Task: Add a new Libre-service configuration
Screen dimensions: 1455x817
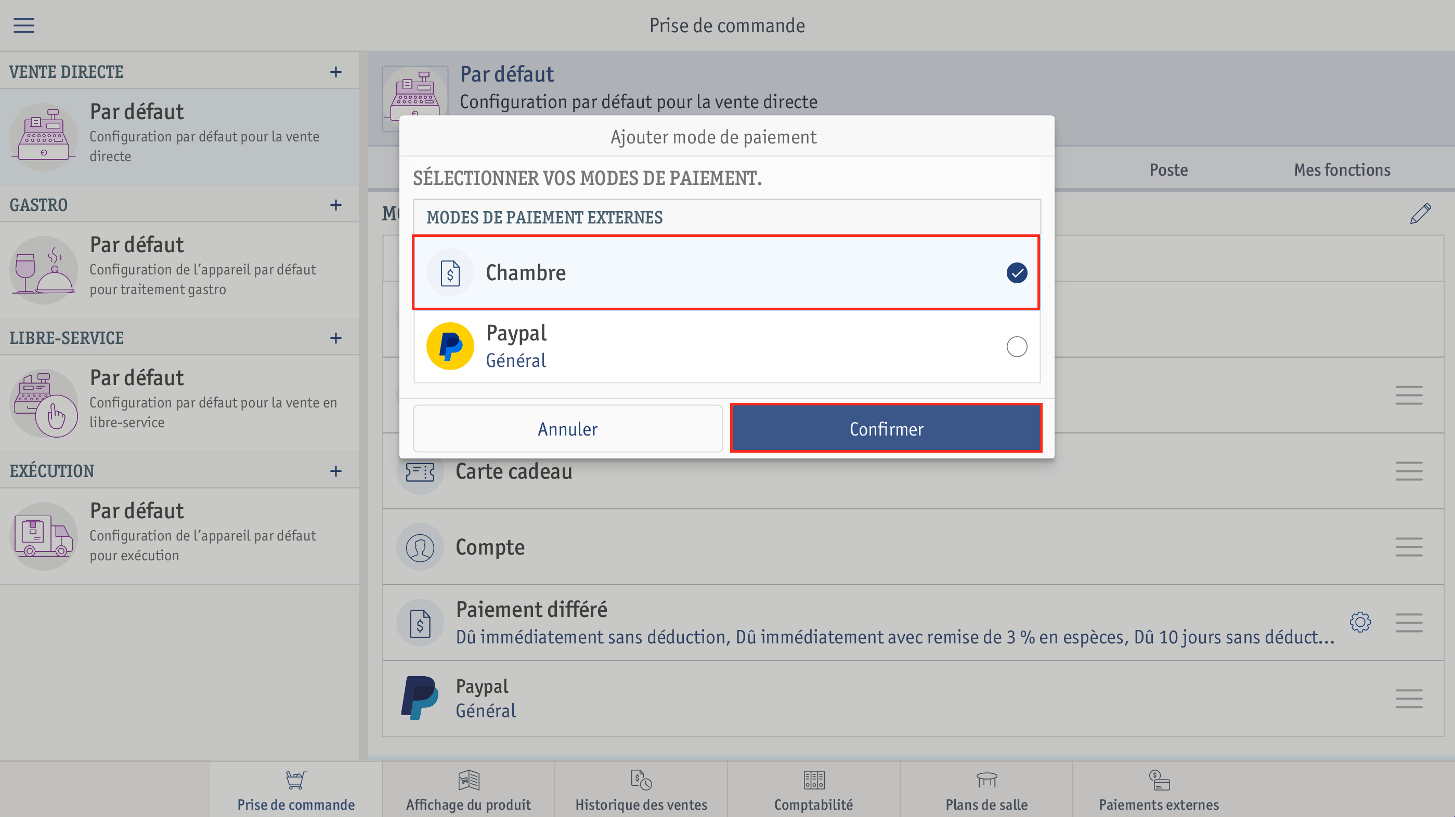Action: click(x=335, y=338)
